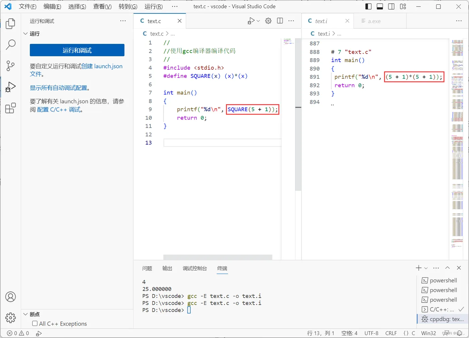Collapse the 断点 section
Image resolution: width=469 pixels, height=338 pixels.
coord(25,314)
